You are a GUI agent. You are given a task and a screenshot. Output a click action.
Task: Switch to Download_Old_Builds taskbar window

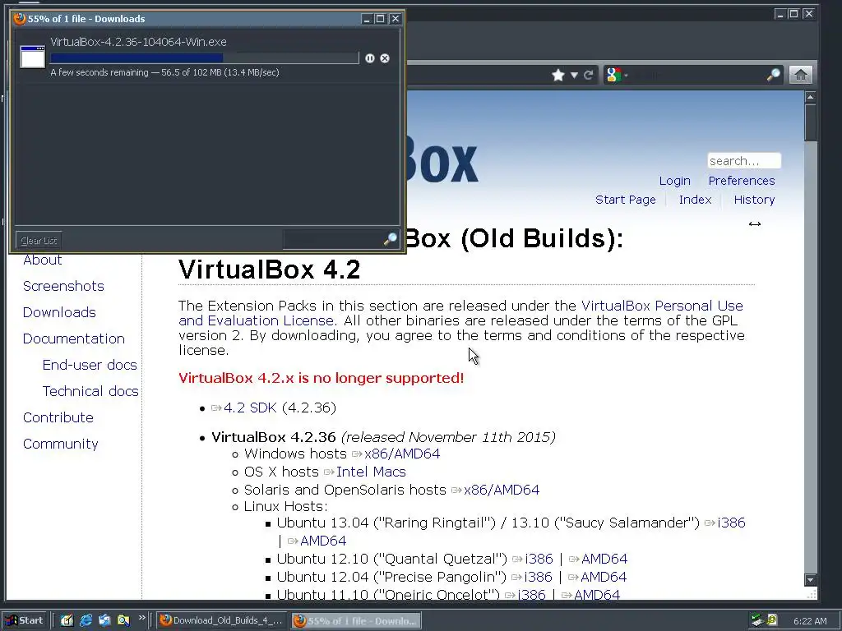[222, 620]
